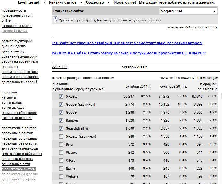Switch report view to по неделям

coord(185,78)
